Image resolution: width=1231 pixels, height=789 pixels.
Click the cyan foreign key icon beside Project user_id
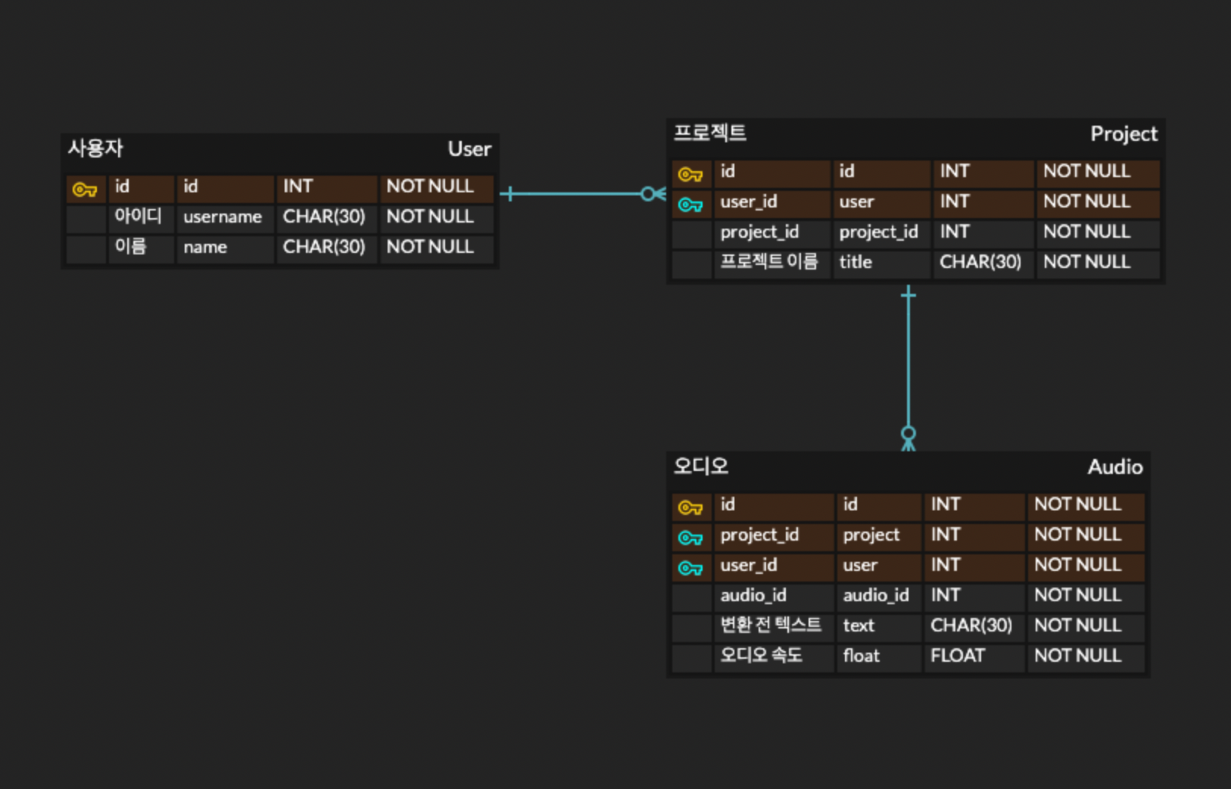pyautogui.click(x=690, y=204)
